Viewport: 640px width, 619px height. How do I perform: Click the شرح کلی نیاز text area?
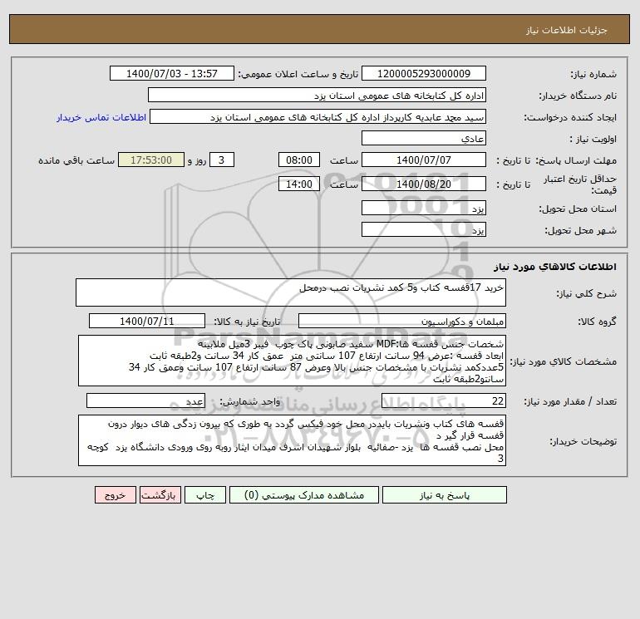(291, 292)
